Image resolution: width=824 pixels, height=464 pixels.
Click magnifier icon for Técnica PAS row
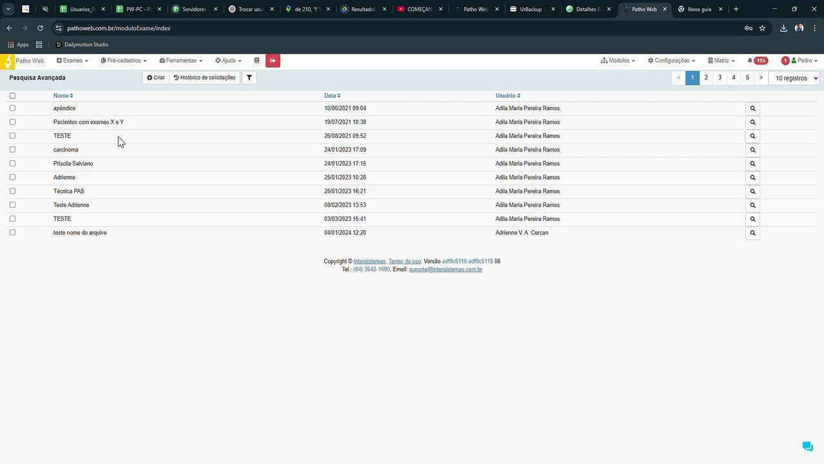(x=752, y=191)
